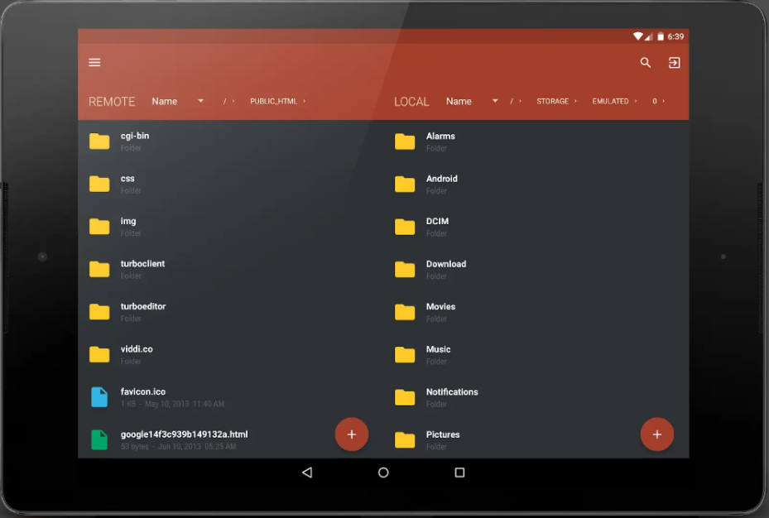Viewport: 769px width, 518px height.
Task: Tap the Pictures folder name
Action: [443, 434]
